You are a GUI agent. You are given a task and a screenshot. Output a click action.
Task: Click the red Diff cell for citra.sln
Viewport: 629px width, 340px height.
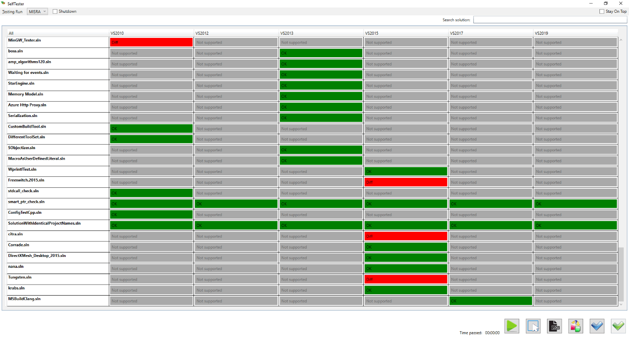point(406,236)
